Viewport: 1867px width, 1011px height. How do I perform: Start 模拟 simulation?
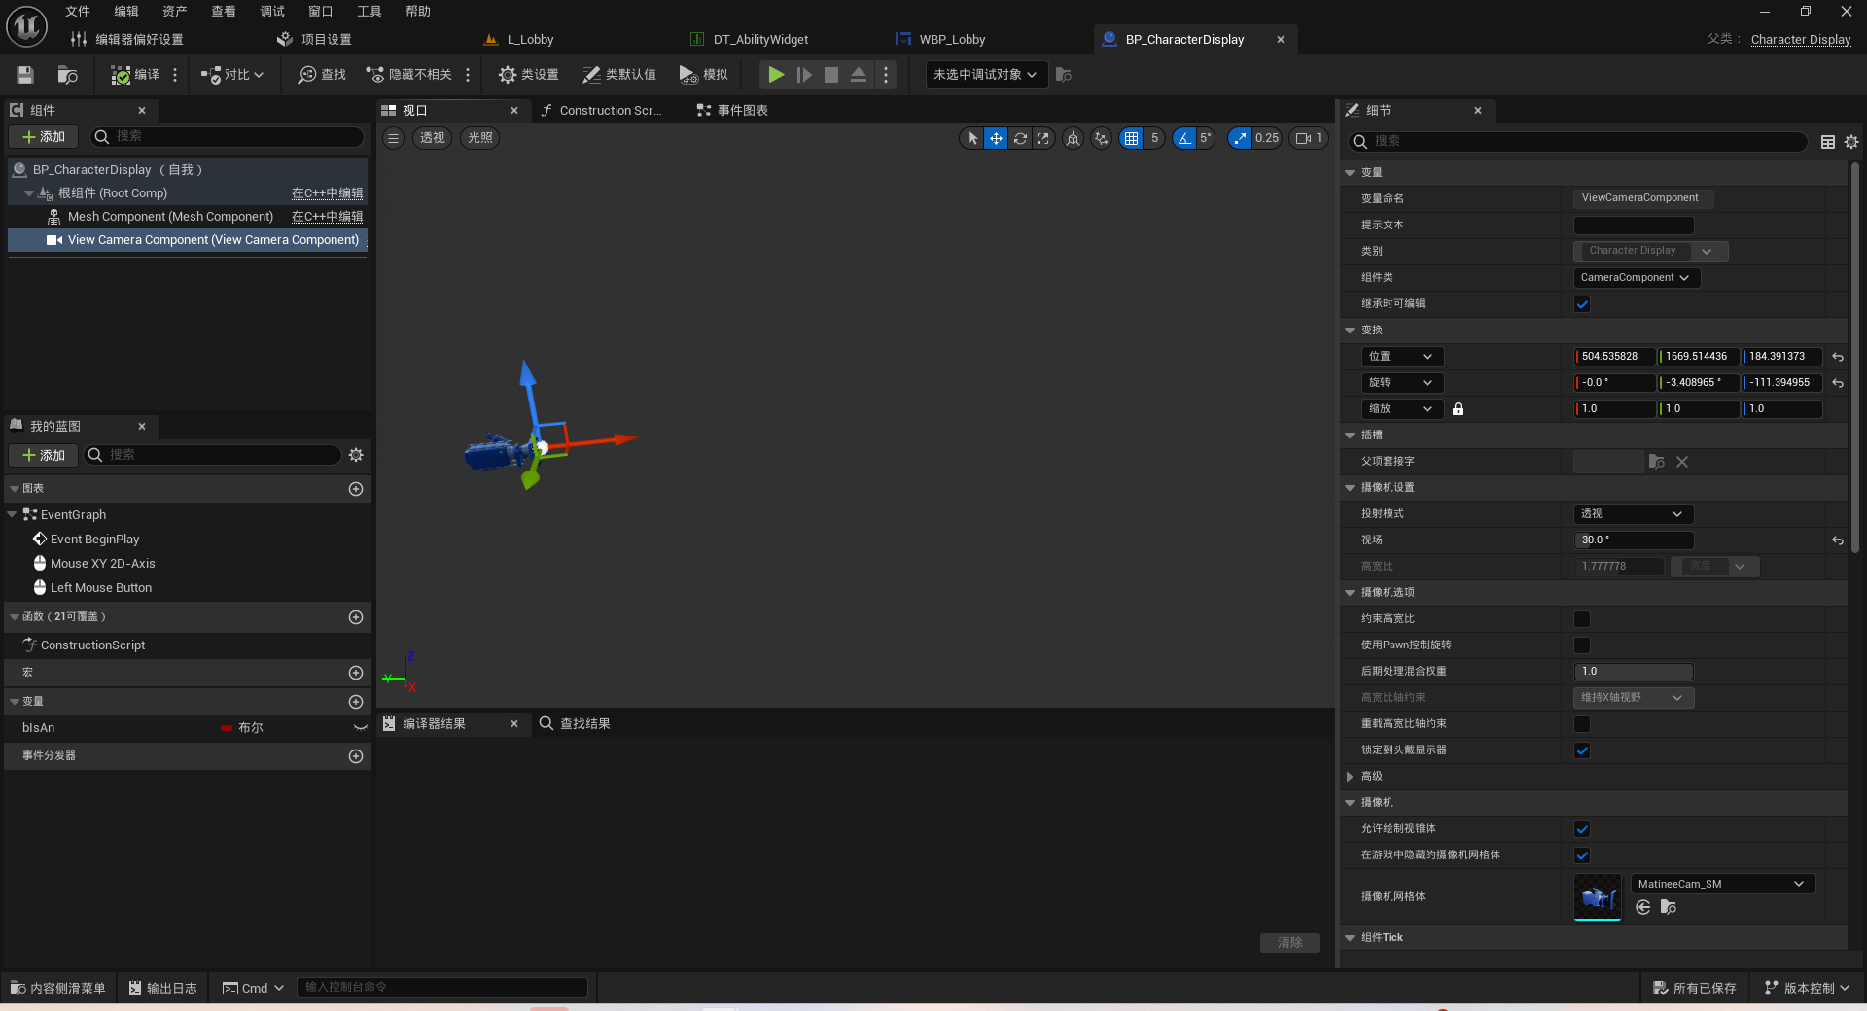703,75
